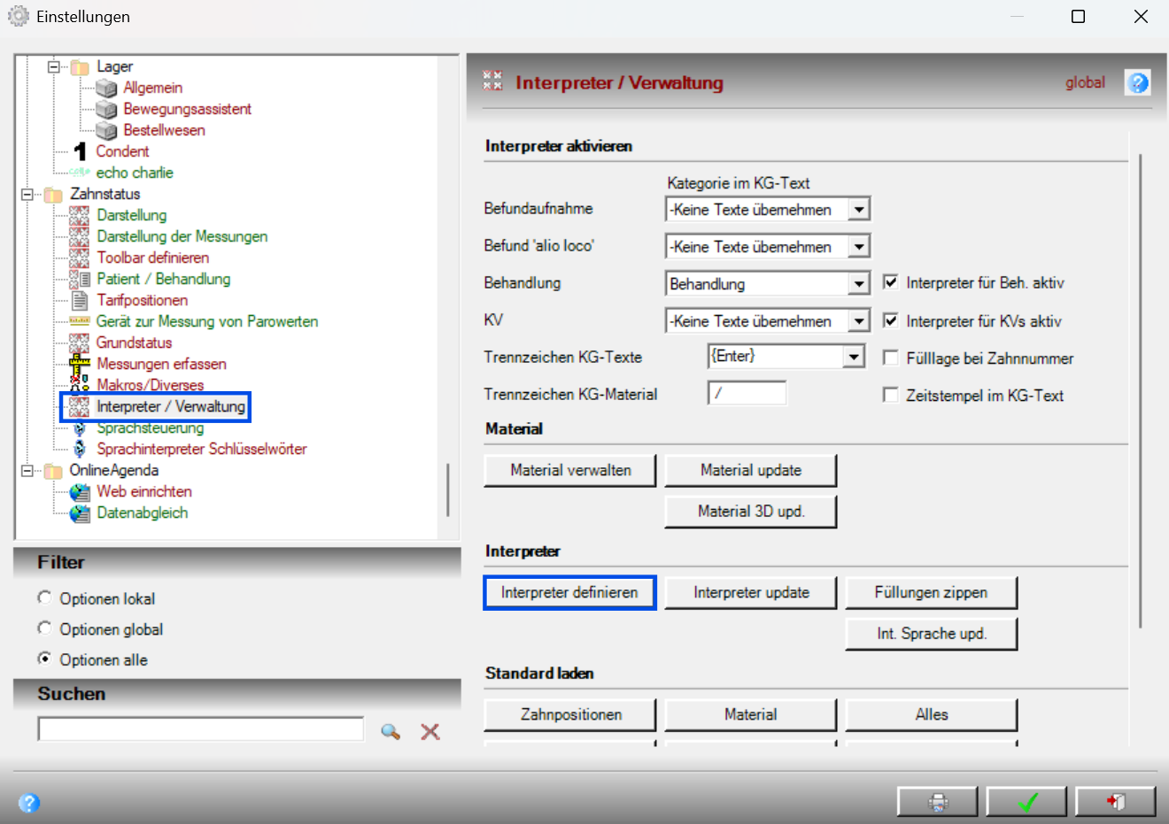Screen dimensions: 1169x824
Task: Click the settings tree vertical scrollbar
Action: [448, 489]
